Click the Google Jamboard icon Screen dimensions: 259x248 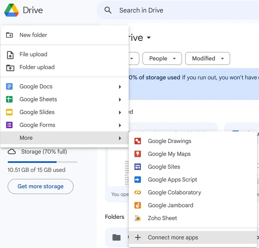[x=138, y=205]
